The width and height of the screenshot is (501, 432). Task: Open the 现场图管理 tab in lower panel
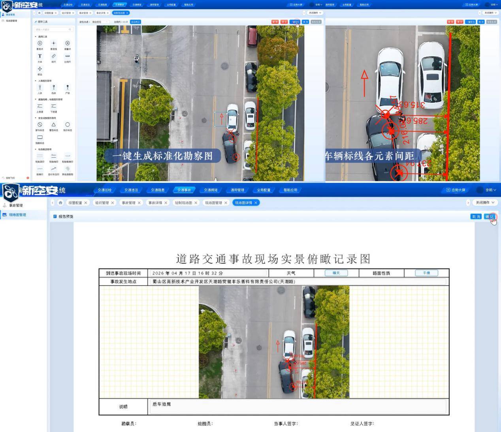click(x=216, y=203)
